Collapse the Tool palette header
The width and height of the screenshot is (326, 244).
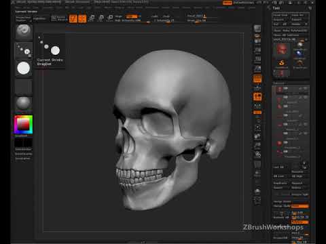[x=276, y=8]
